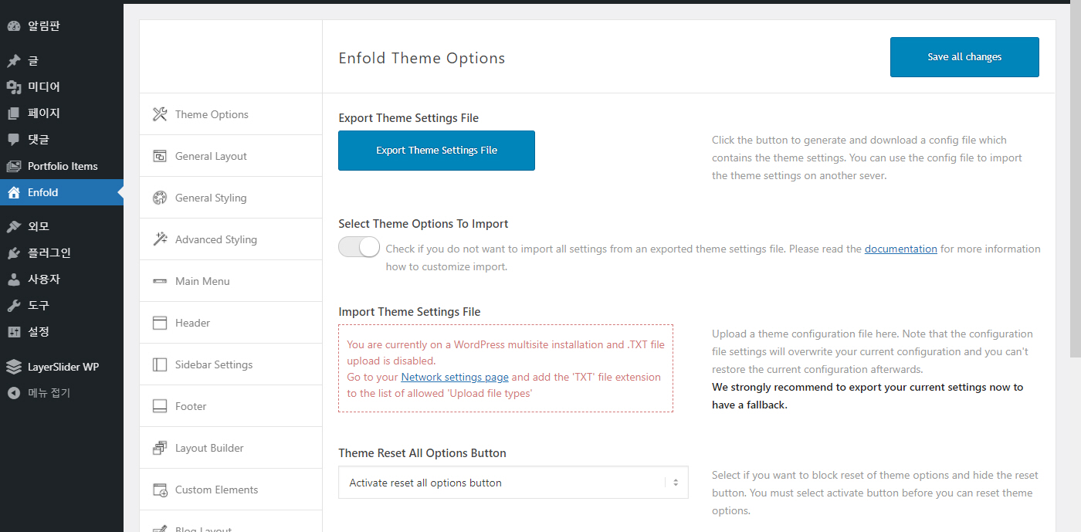The image size is (1081, 532).
Task: Open the Custom Elements tab
Action: [231, 490]
